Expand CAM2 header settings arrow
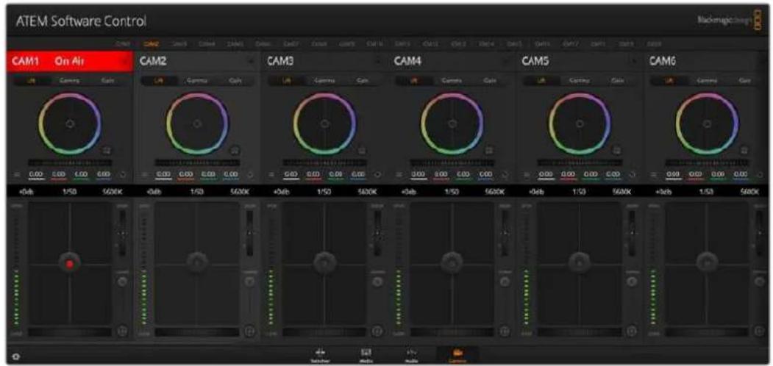 click(x=251, y=62)
